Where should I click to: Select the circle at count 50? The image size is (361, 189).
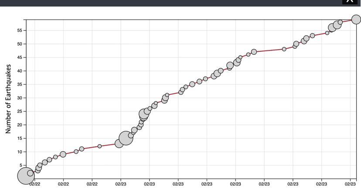pyautogui.click(x=296, y=43)
